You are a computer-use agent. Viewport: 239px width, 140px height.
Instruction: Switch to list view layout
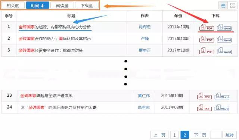(223, 6)
